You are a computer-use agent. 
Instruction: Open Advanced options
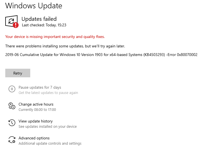point(34,138)
